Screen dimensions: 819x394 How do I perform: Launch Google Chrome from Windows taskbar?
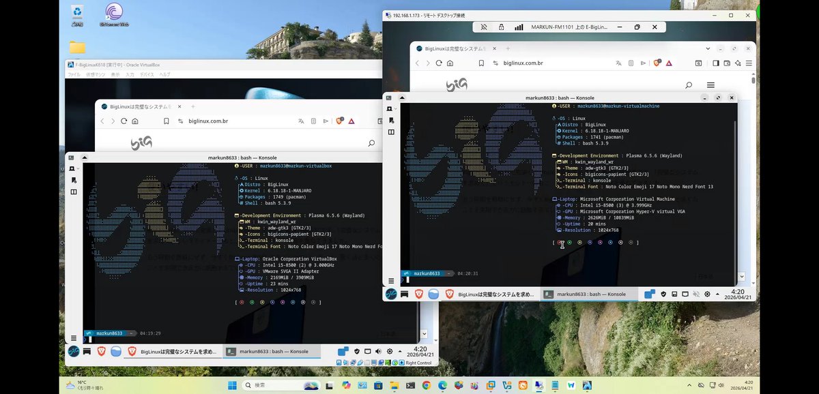[x=426, y=385]
